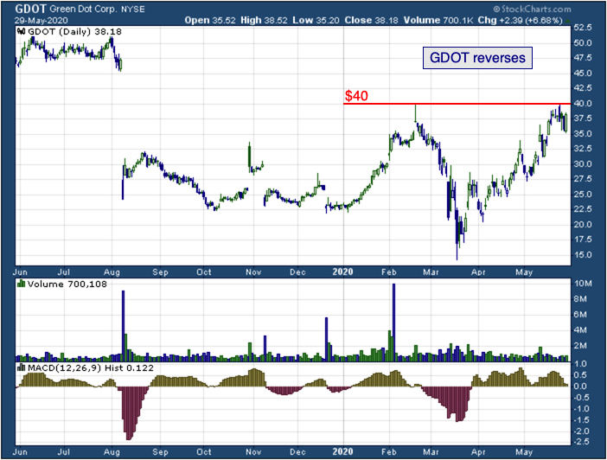
Task: Click the volume bars icon beside Volume 700,108
Action: 22,284
